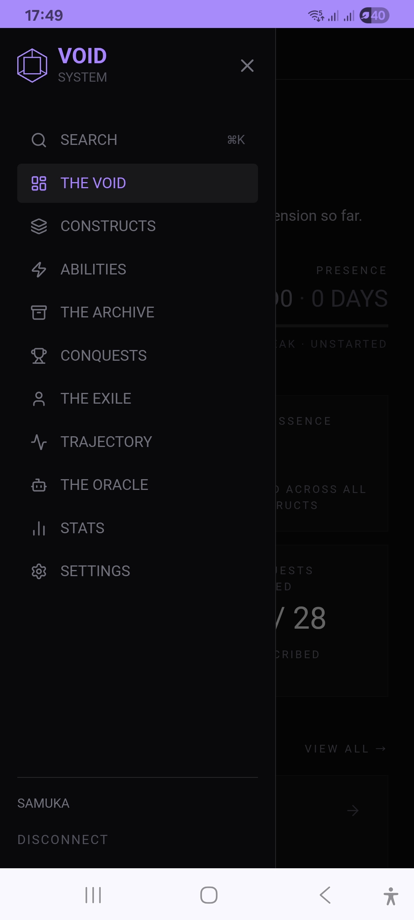The width and height of the screenshot is (414, 920).
Task: Click VIEW ALL arrow link
Action: [345, 749]
